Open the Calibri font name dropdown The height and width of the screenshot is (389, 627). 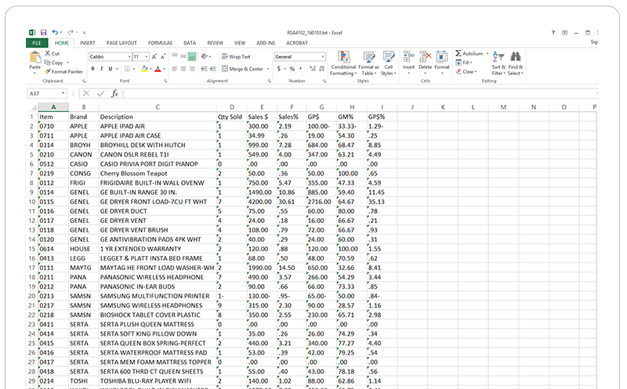[129, 56]
